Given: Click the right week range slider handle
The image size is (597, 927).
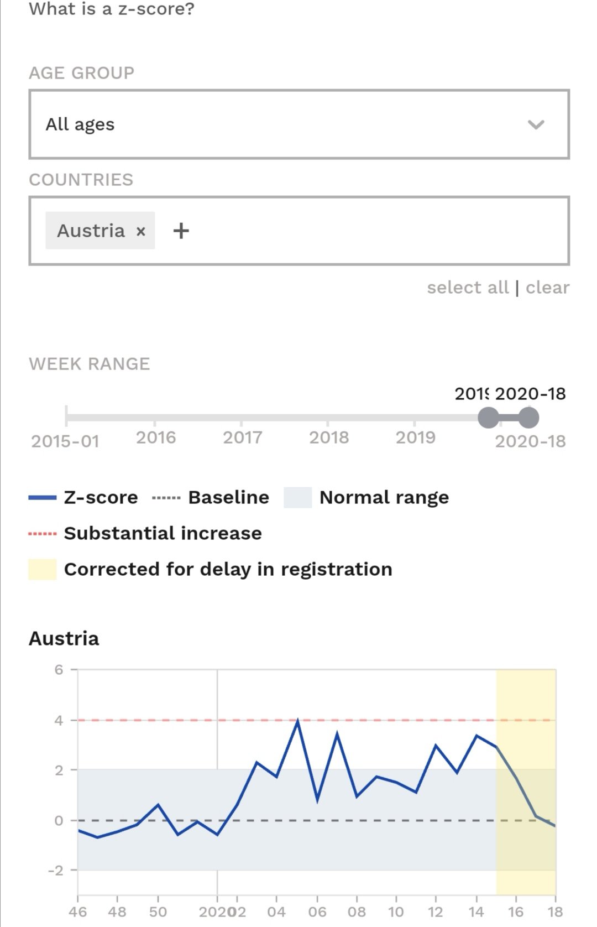Looking at the screenshot, I should pyautogui.click(x=528, y=418).
